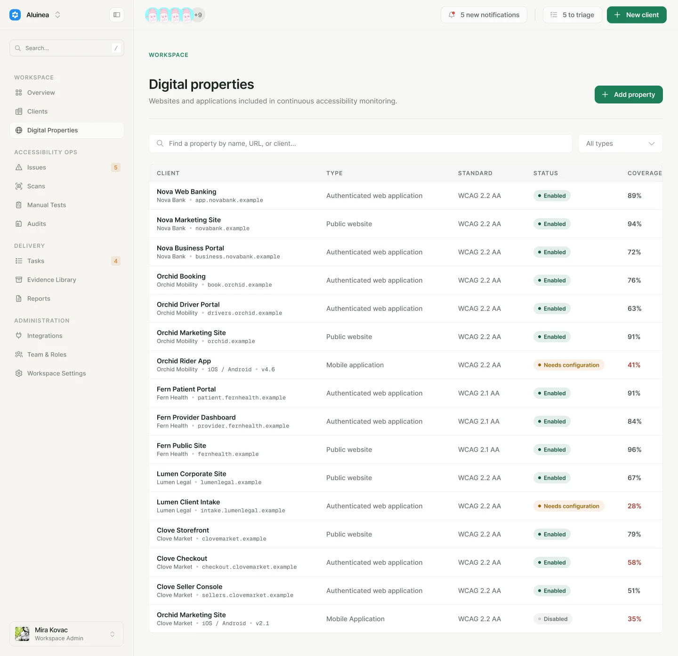Click the Team & Roles people icon
The image size is (678, 656).
pyautogui.click(x=19, y=355)
